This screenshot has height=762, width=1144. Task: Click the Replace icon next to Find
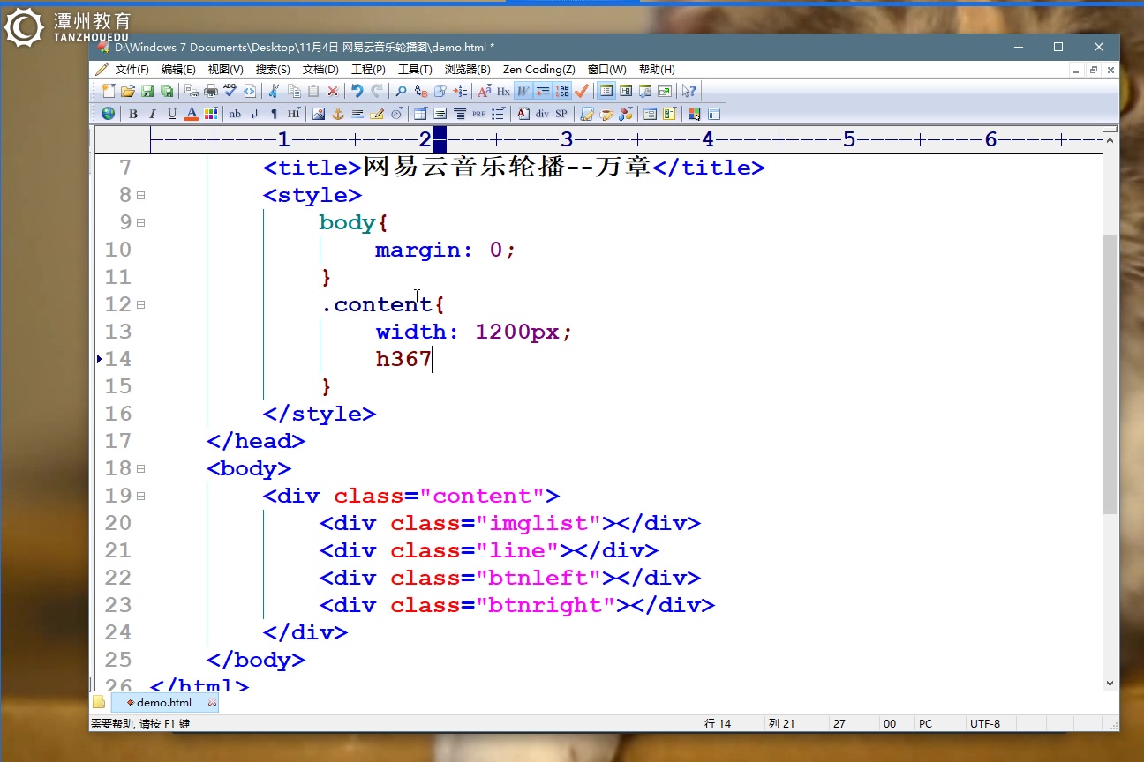click(x=421, y=91)
